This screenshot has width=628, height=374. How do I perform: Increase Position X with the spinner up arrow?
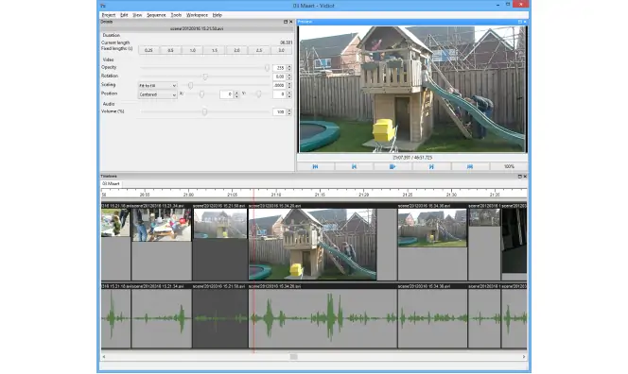click(x=236, y=93)
